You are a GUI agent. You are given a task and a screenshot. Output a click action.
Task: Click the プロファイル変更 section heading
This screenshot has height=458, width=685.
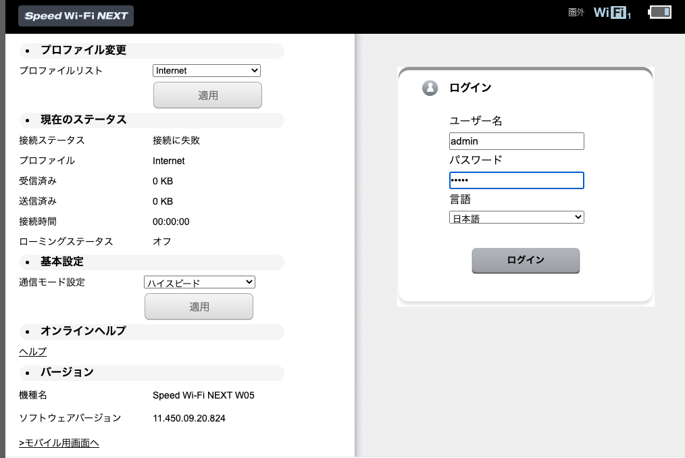click(84, 50)
